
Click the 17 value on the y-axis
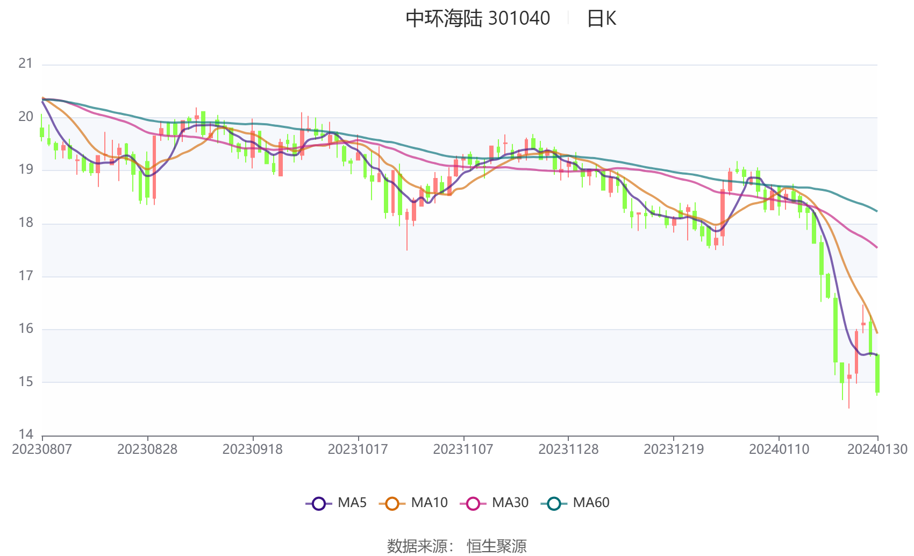coord(26,276)
